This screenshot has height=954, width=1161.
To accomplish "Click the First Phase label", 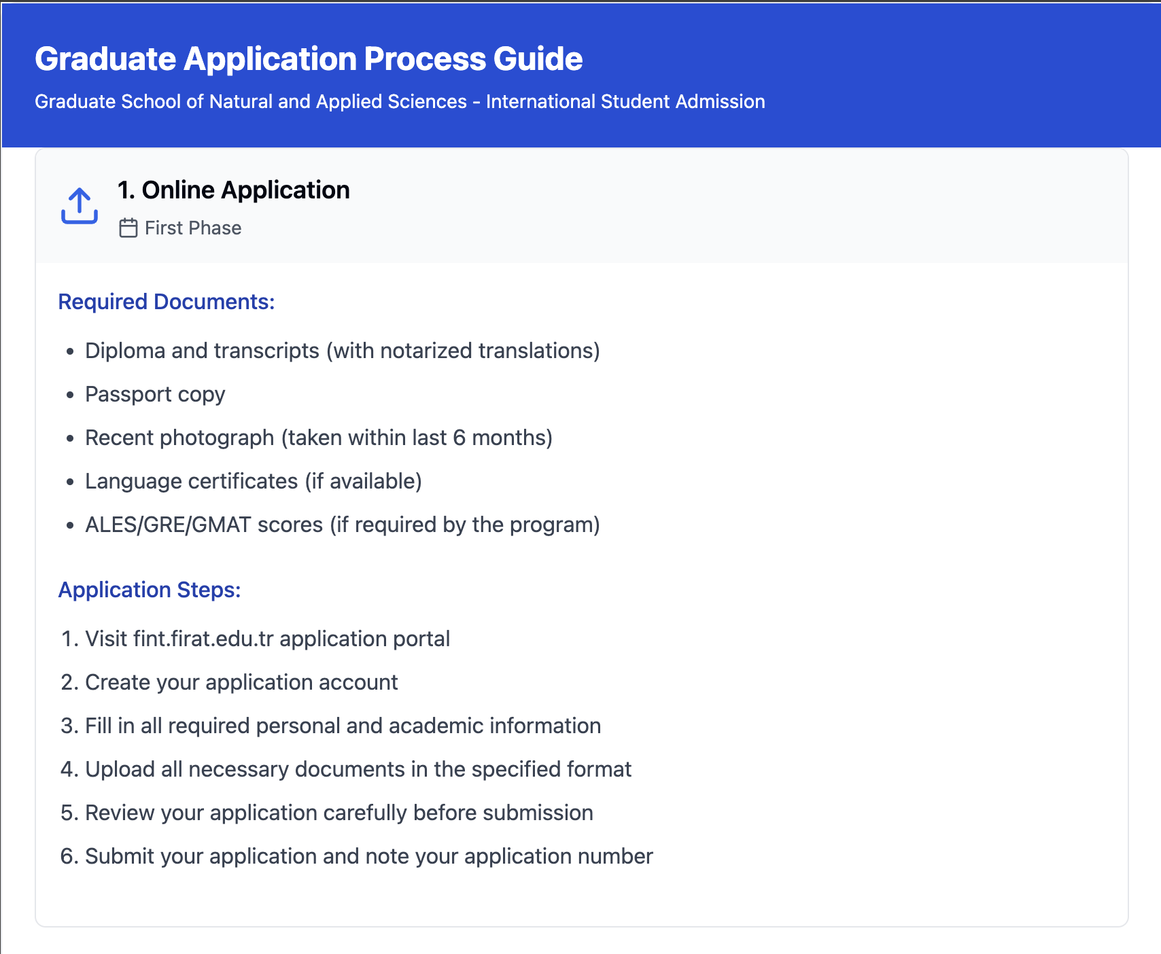I will point(193,228).
